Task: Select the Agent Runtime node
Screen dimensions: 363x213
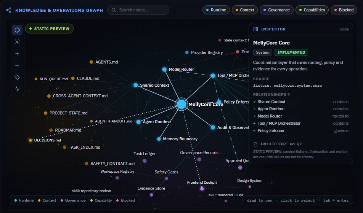Action: (x=138, y=122)
